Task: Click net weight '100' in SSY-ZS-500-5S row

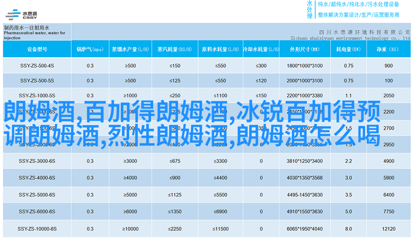Action: 389,81
